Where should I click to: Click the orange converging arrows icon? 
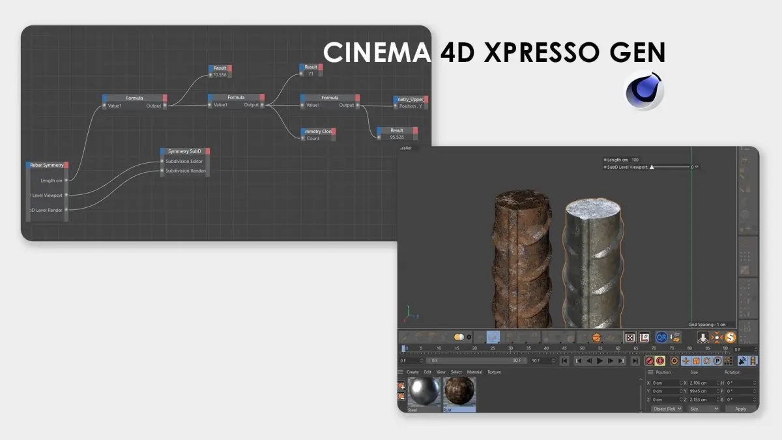[717, 338]
